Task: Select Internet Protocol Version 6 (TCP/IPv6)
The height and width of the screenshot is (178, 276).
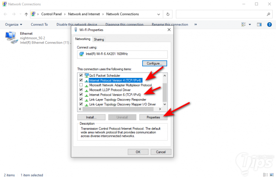Action: coord(115,95)
